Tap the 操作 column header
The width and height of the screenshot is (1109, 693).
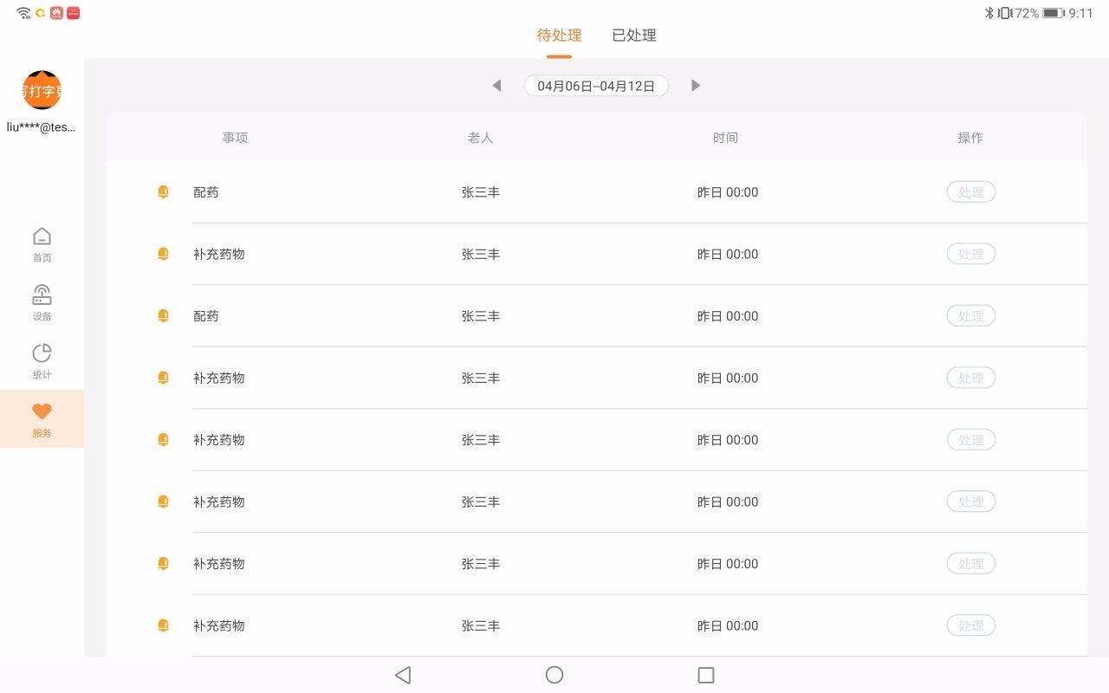click(970, 138)
